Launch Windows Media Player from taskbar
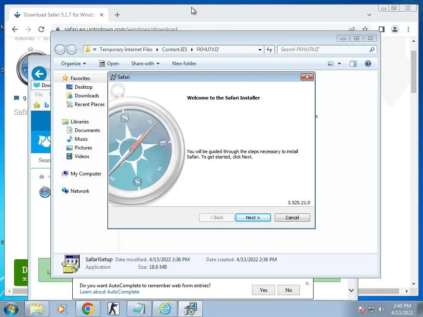Image resolution: width=423 pixels, height=317 pixels. [62, 309]
